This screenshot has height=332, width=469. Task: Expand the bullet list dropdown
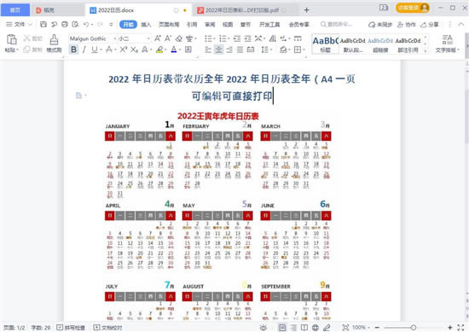(x=214, y=38)
